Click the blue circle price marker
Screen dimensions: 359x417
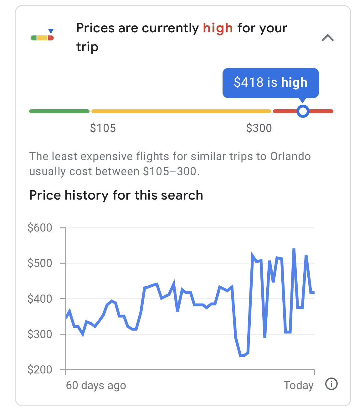pos(303,111)
